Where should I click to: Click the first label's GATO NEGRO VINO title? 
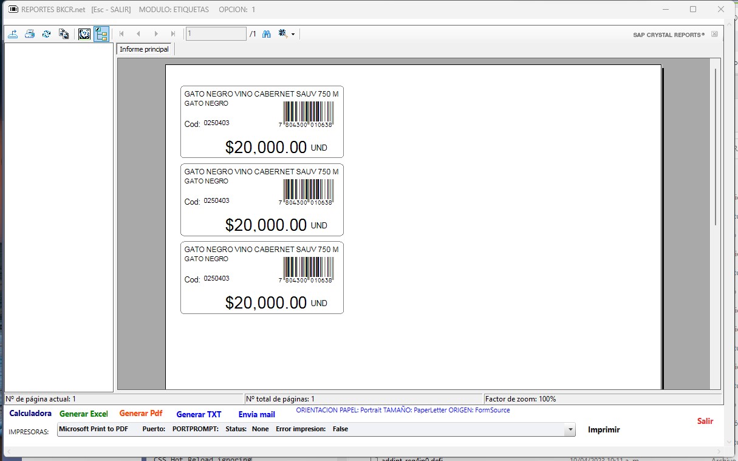[261, 94]
